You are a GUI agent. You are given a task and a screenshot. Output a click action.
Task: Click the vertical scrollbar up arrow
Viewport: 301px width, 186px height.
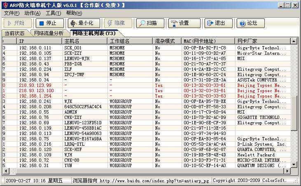[294, 41]
